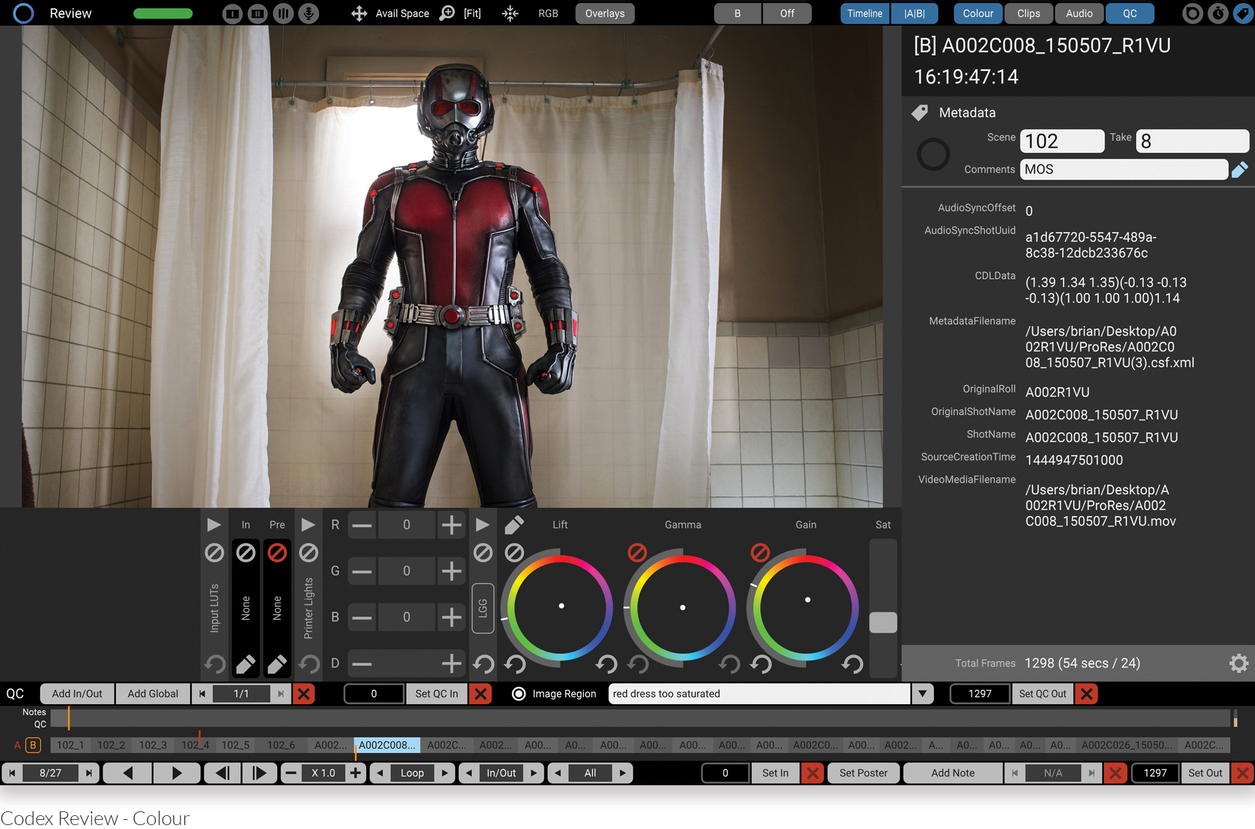Step Loop mode to next option
1255x829 pixels.
[x=444, y=773]
